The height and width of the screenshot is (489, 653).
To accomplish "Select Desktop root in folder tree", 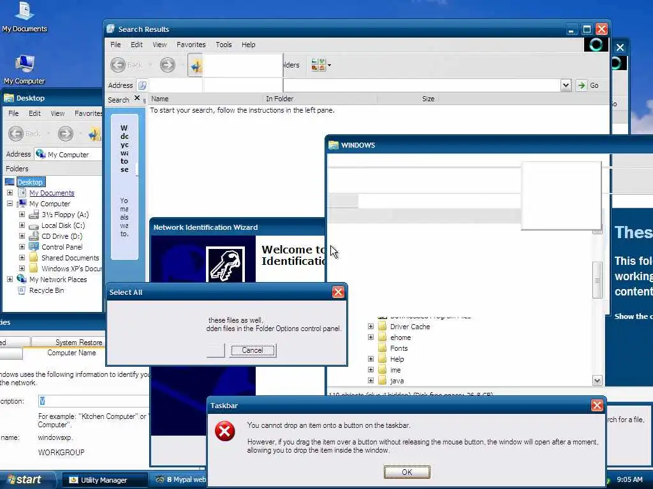I will tap(30, 182).
